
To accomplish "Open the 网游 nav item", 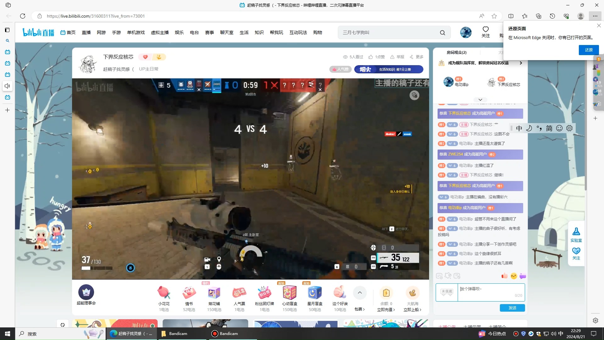I will coord(101,32).
